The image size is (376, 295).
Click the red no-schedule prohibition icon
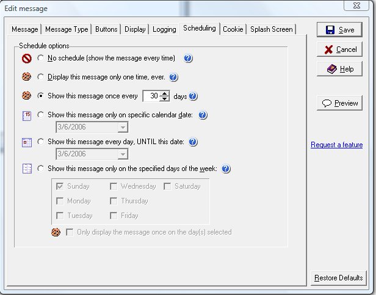(27, 59)
